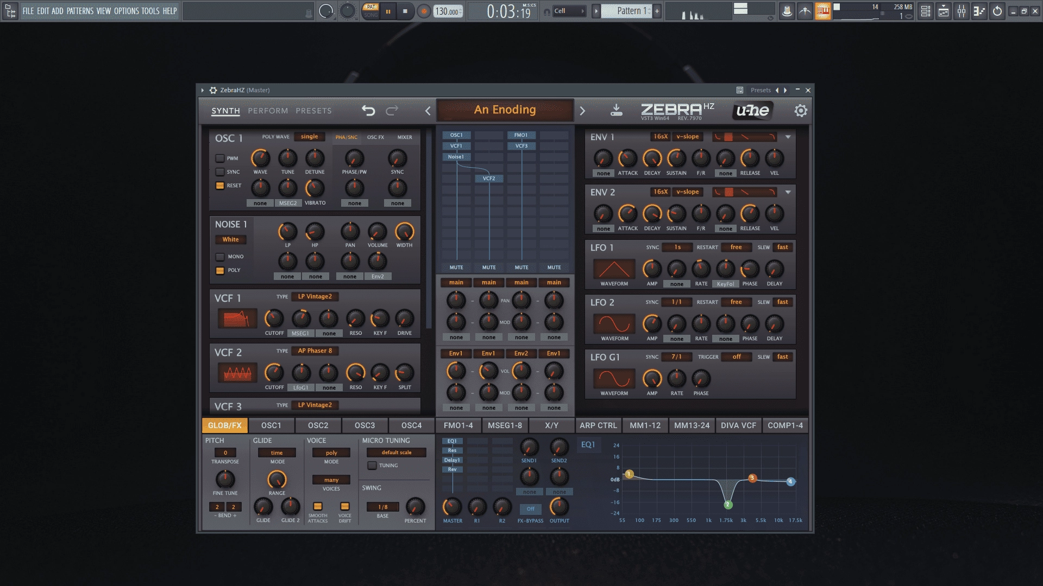Image resolution: width=1043 pixels, height=586 pixels.
Task: Open plugin window gear options icon
Action: pyautogui.click(x=213, y=90)
